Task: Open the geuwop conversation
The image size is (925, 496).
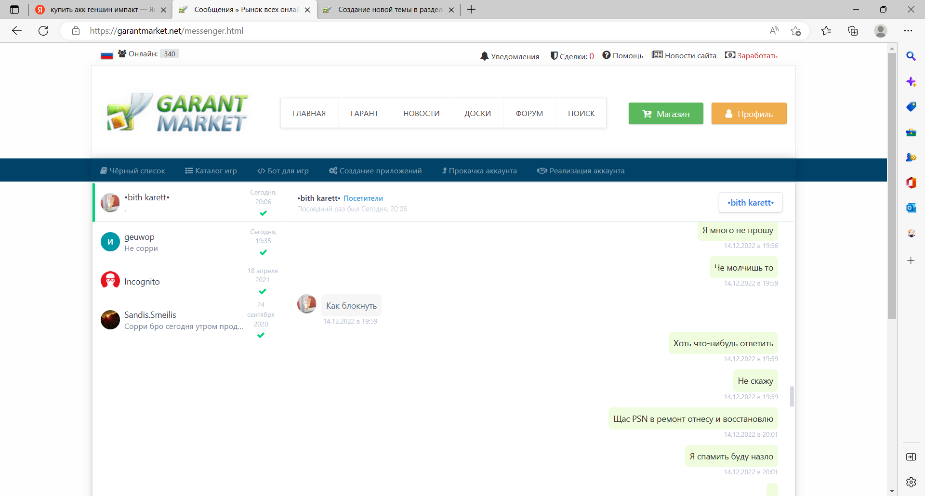Action: [x=189, y=242]
